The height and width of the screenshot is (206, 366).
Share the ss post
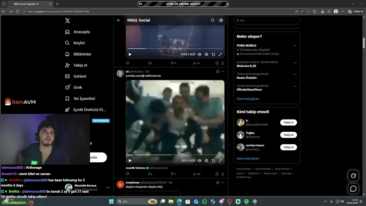(x=223, y=174)
